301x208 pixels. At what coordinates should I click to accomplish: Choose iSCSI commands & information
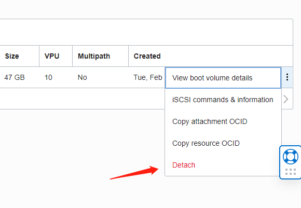pos(223,100)
